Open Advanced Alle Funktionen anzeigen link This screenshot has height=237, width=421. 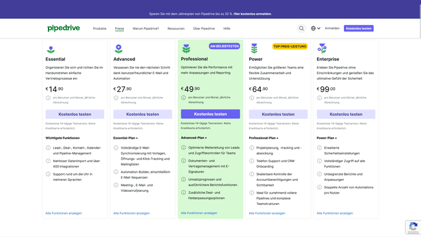[x=132, y=214]
